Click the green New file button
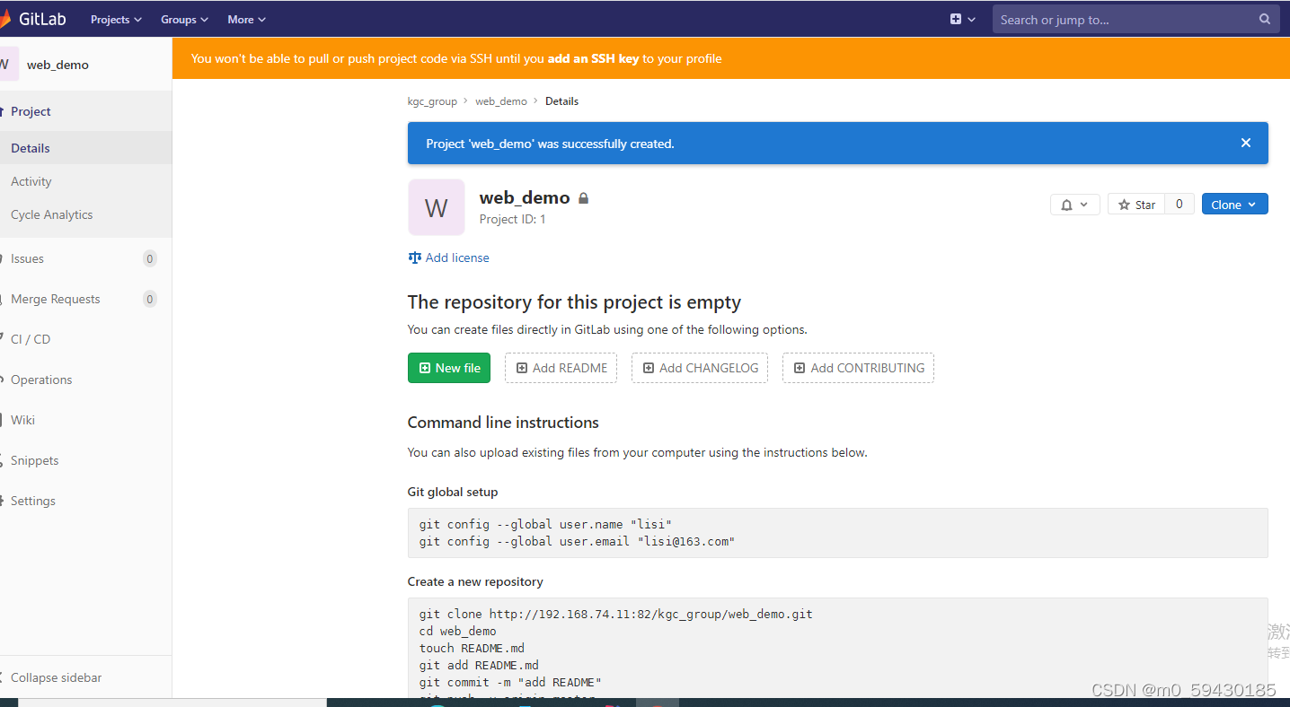The height and width of the screenshot is (707, 1290). tap(449, 368)
